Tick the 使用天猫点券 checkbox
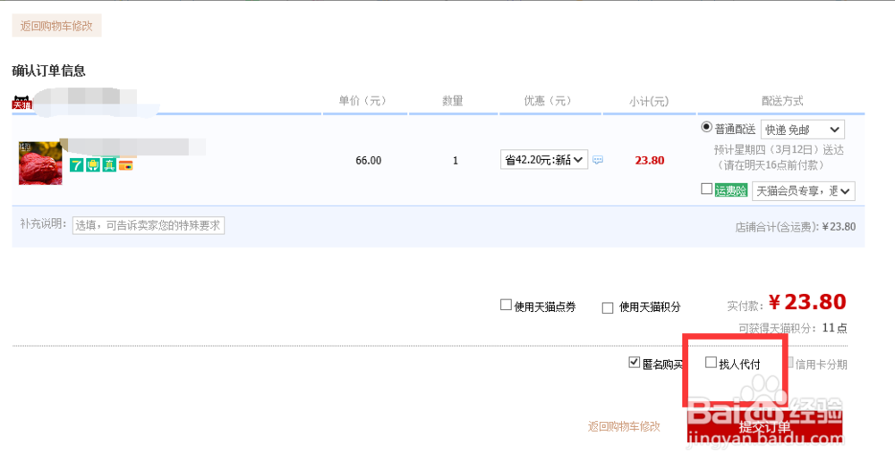 click(506, 306)
